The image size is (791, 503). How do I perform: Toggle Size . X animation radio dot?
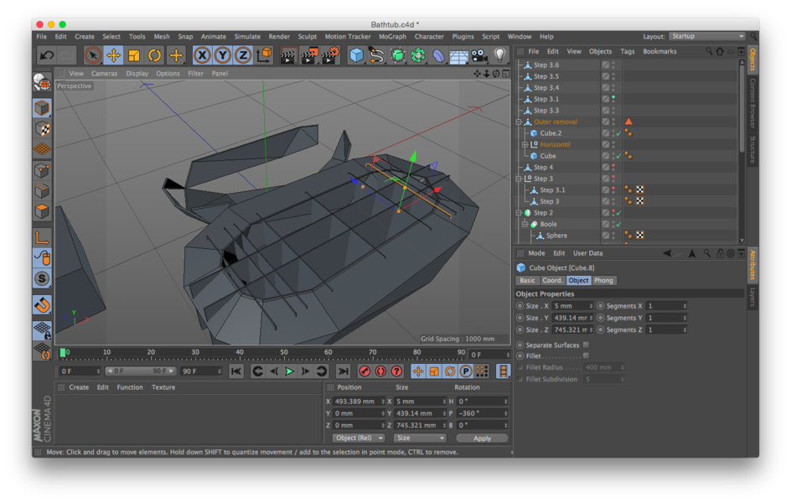(520, 306)
